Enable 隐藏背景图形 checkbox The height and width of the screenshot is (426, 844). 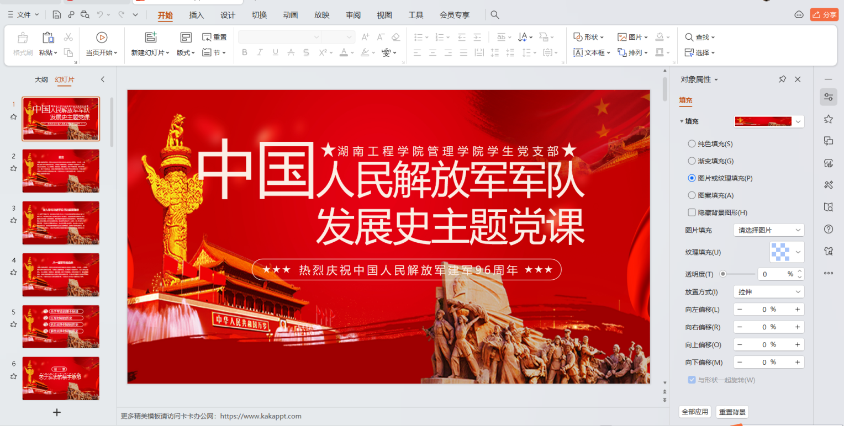[x=692, y=212]
